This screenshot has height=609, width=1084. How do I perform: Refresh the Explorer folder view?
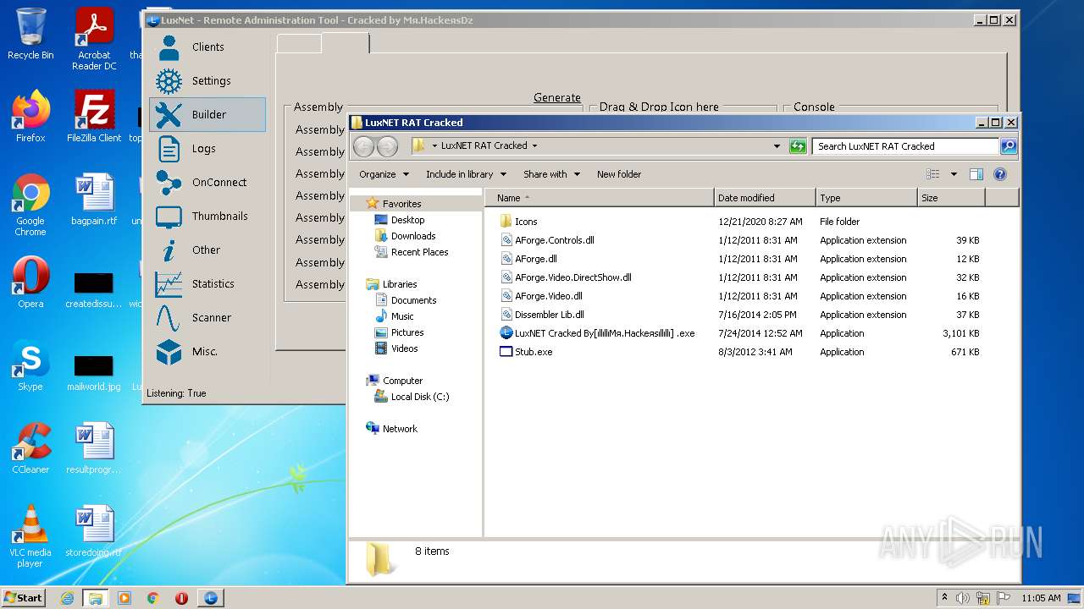pyautogui.click(x=798, y=146)
